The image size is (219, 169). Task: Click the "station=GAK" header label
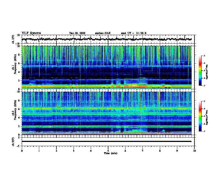coord(103,33)
